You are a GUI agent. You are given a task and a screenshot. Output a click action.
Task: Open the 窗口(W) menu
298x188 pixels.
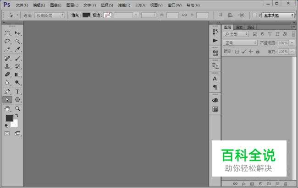[175, 5]
